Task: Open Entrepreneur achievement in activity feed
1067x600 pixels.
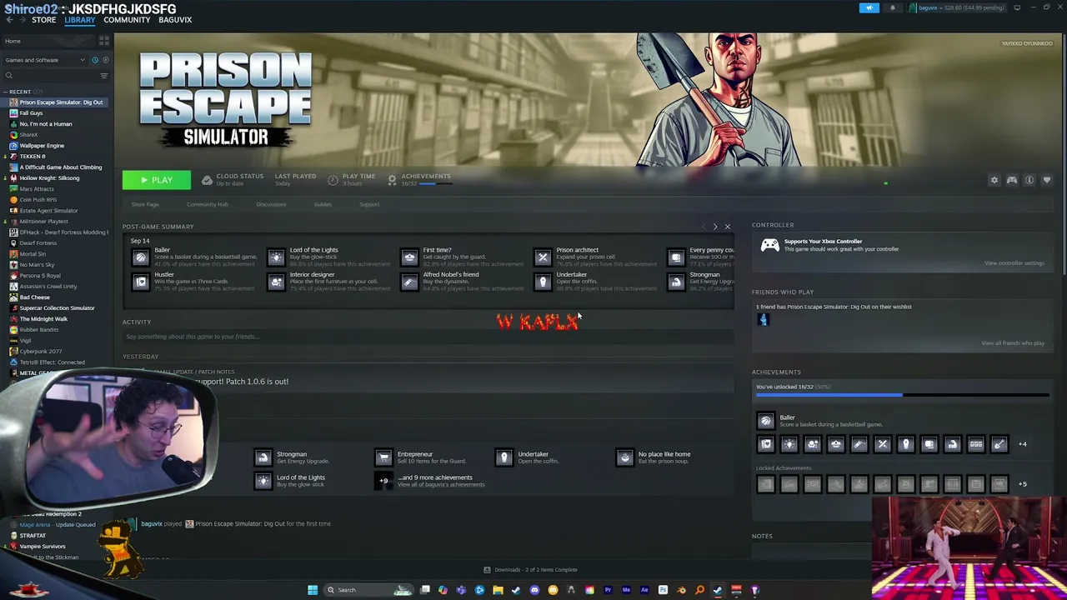Action: pos(383,457)
